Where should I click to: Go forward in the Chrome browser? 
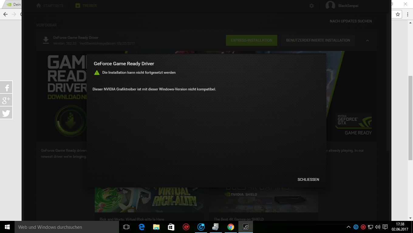14,14
